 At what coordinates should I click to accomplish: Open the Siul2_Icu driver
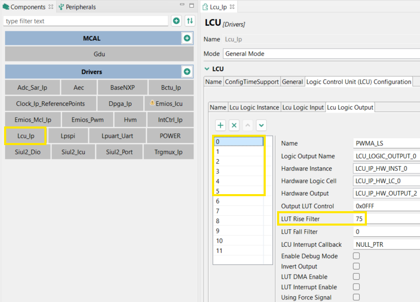[x=73, y=152]
